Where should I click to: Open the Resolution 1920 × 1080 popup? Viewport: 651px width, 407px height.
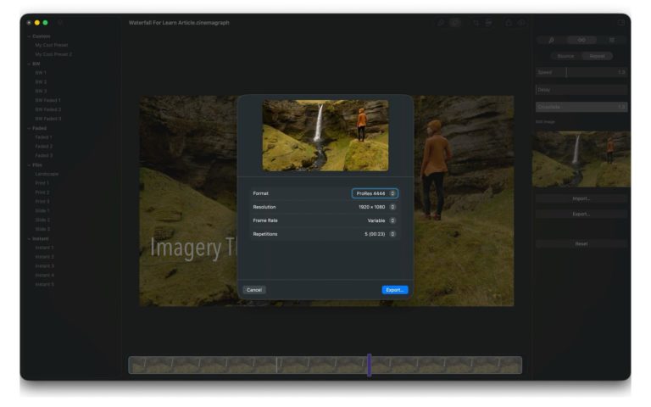pos(377,207)
